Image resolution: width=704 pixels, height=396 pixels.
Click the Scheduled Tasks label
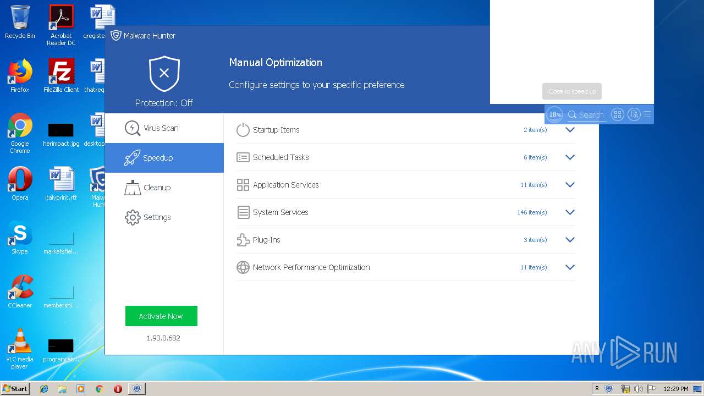click(x=281, y=157)
